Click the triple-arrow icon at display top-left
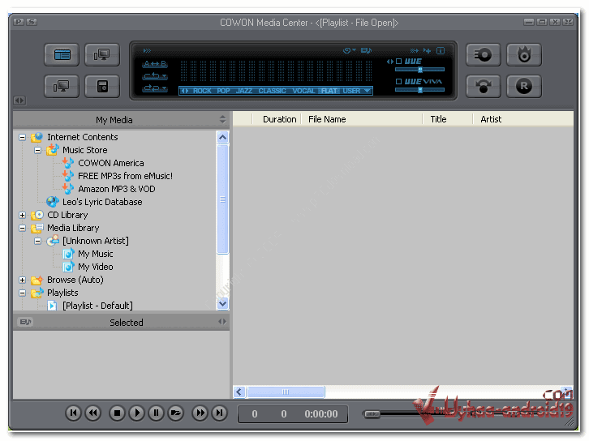Viewport: 589px width, 441px height. [147, 50]
